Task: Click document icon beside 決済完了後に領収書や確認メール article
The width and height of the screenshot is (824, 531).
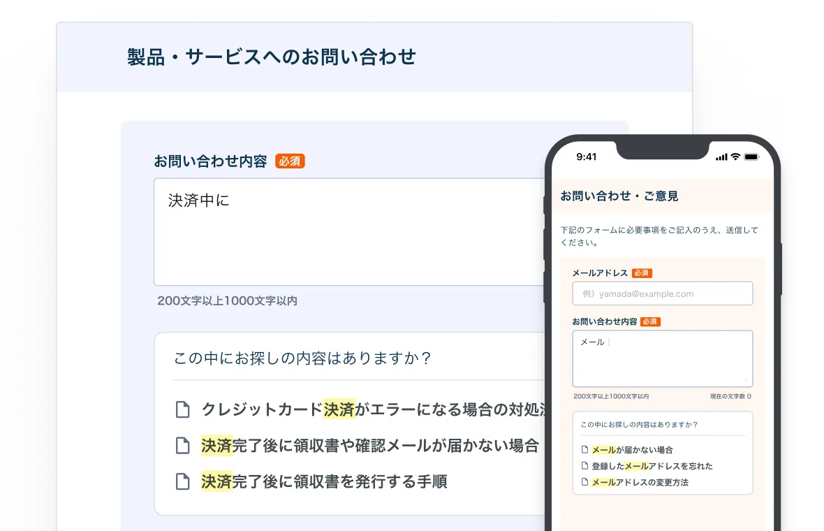Action: [x=182, y=445]
